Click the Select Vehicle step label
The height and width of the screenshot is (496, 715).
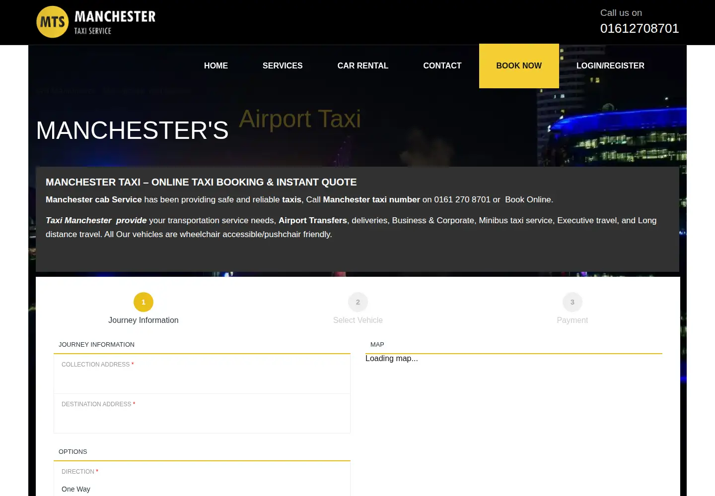coord(358,320)
